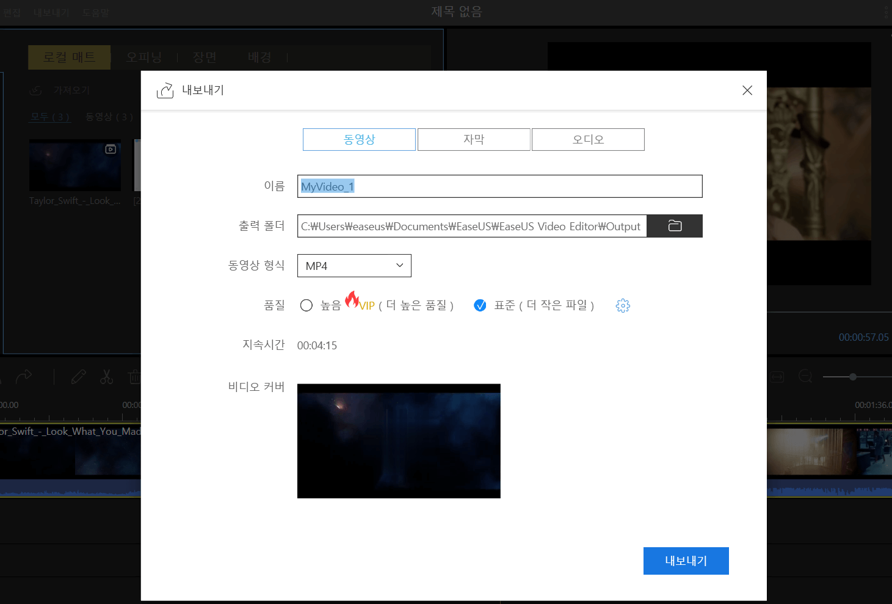The image size is (892, 604).
Task: Browse output folder using the folder icon
Action: [x=675, y=225]
